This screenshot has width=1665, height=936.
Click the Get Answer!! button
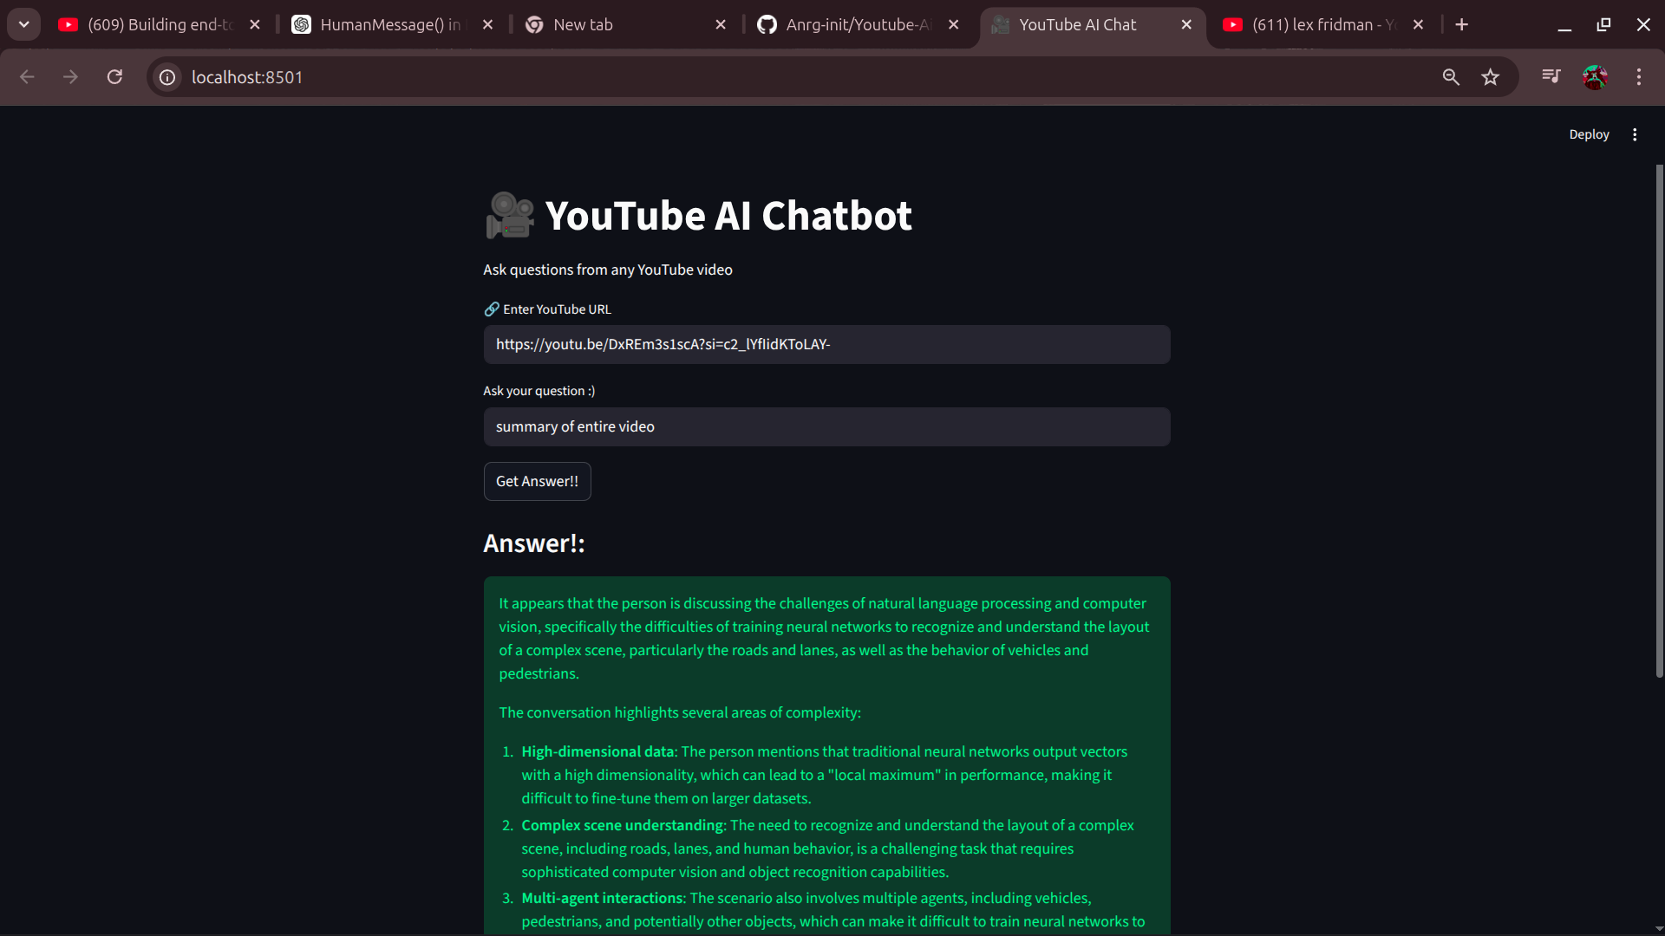(537, 481)
